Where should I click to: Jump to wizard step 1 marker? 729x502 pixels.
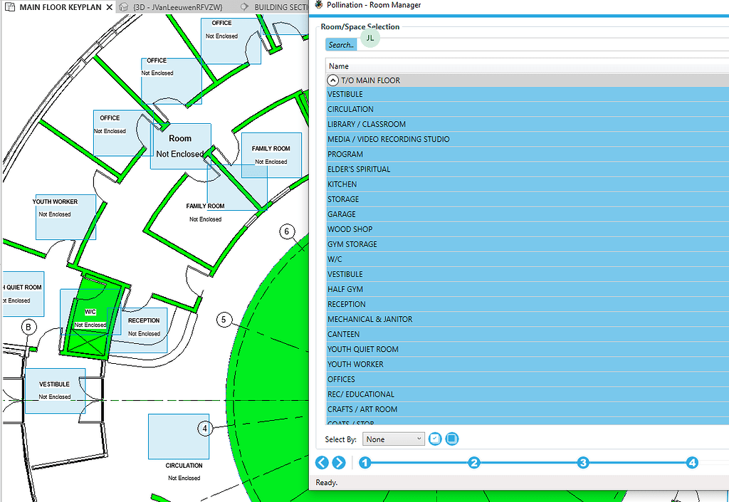click(365, 463)
